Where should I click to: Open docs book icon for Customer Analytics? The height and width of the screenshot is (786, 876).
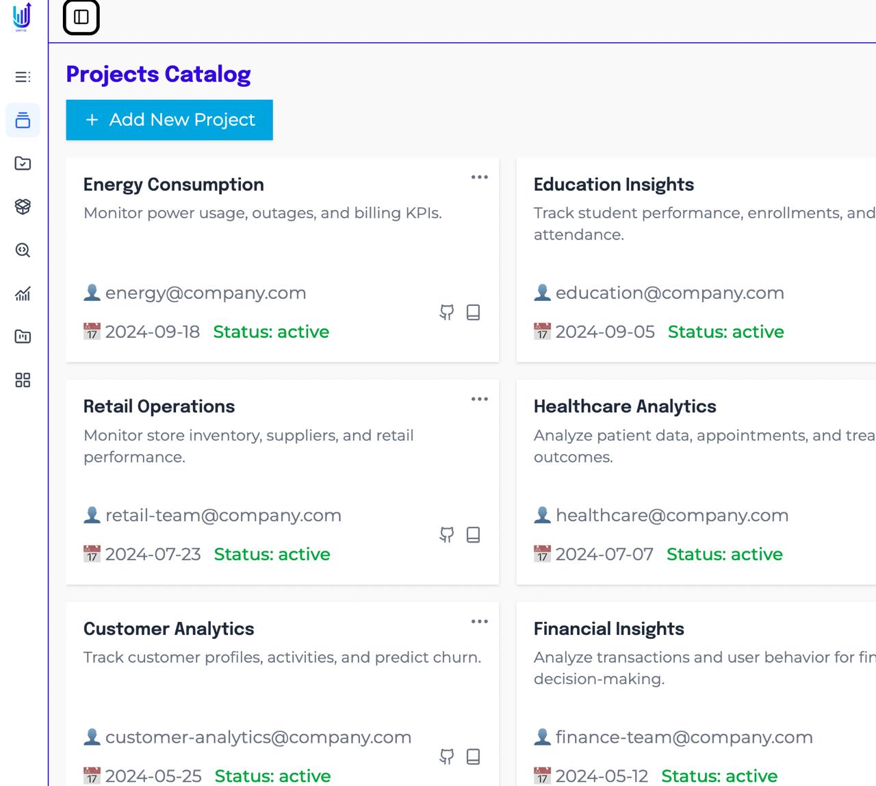(x=473, y=757)
